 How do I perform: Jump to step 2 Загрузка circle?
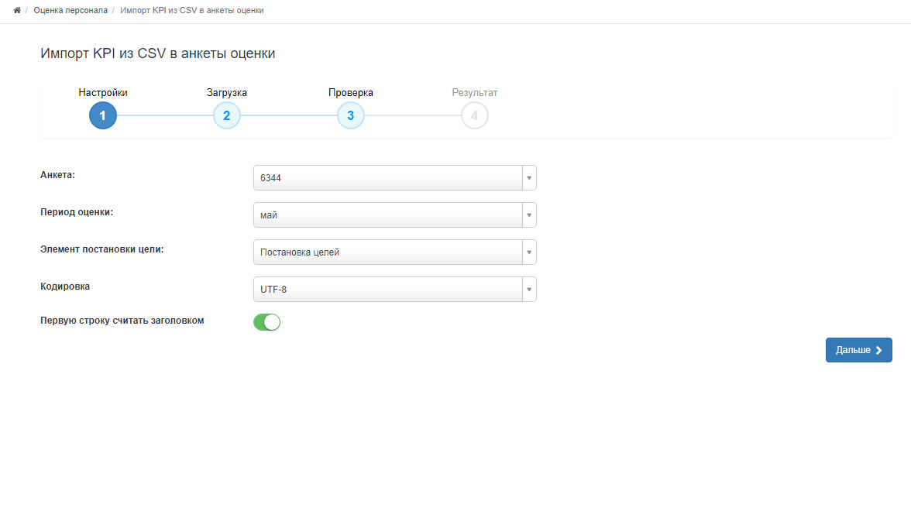pos(226,115)
